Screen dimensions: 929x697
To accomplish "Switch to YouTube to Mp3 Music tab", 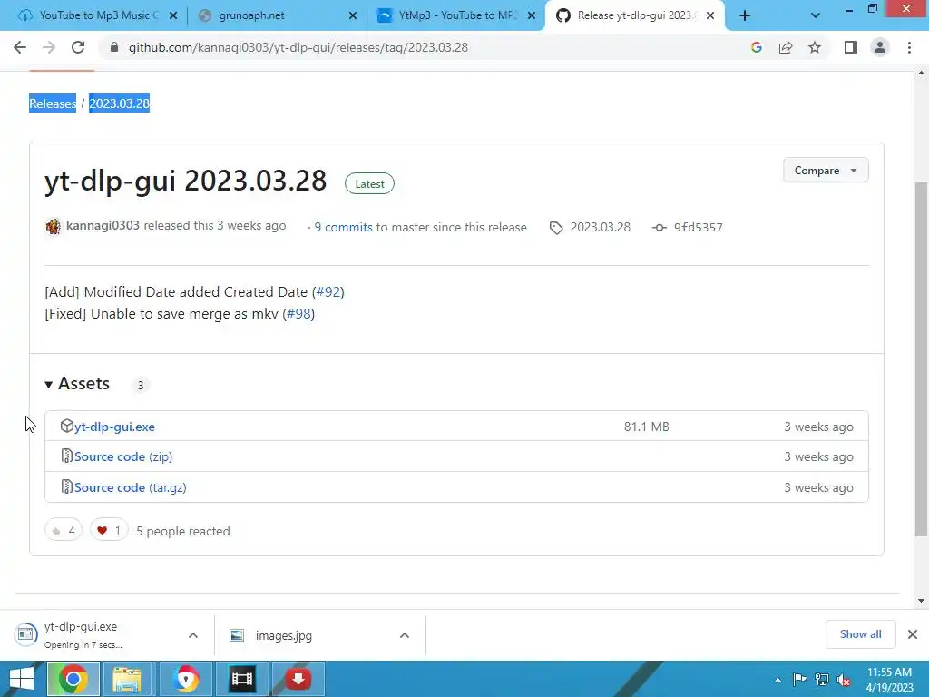I will [x=96, y=15].
